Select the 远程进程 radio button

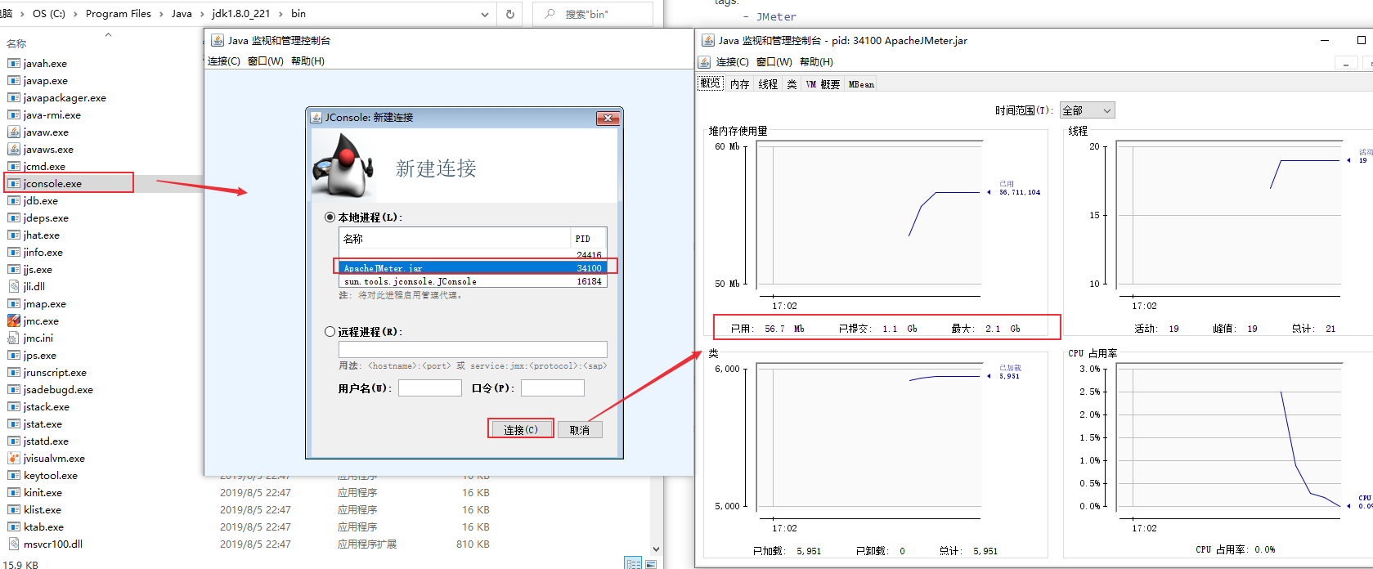(330, 332)
